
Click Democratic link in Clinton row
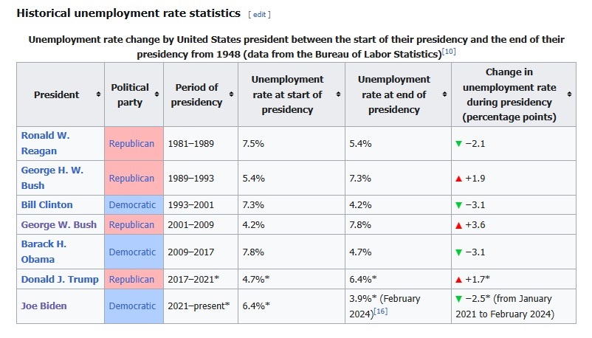click(132, 204)
